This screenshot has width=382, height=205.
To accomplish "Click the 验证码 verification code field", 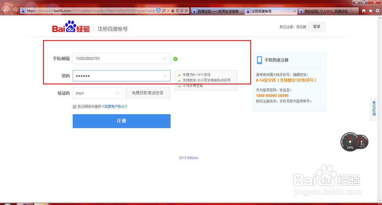I will [97, 93].
